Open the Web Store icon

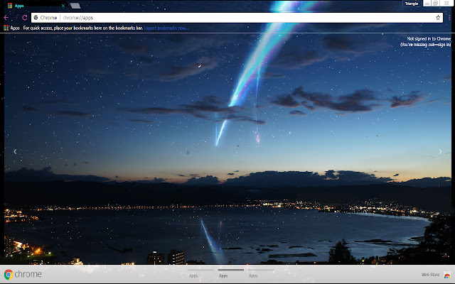click(x=447, y=275)
